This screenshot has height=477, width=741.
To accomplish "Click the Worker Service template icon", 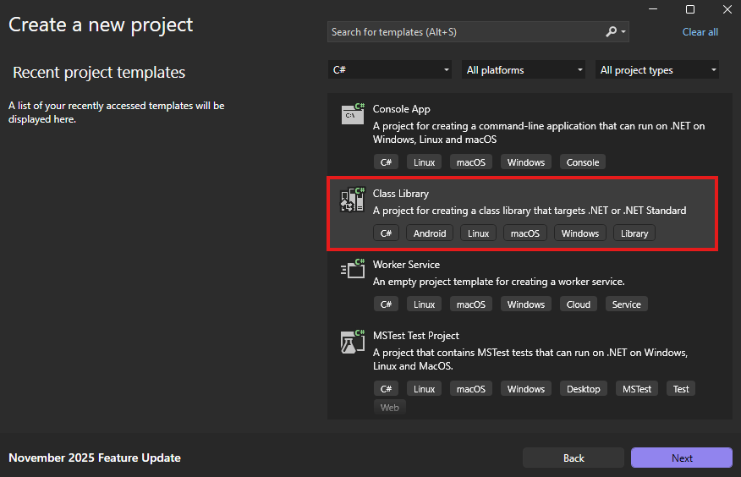I will pos(353,269).
